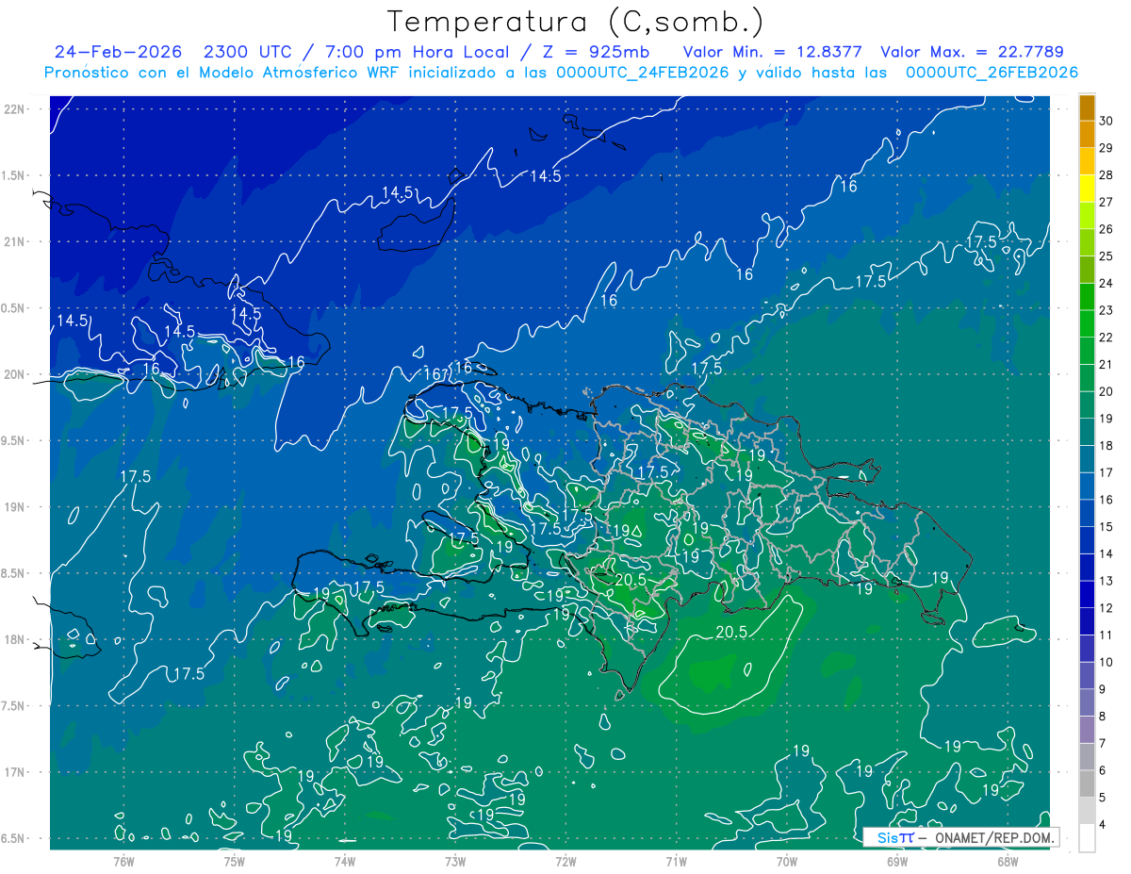Click the '69W' longitude axis label

(x=897, y=861)
